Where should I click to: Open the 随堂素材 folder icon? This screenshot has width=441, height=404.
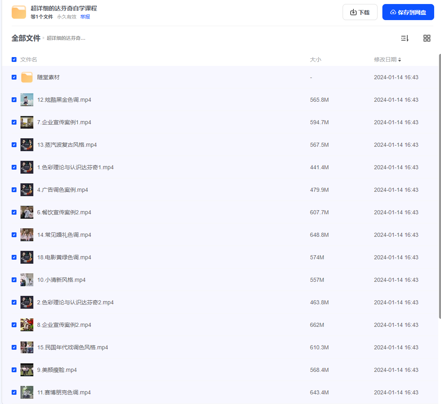tap(27, 77)
